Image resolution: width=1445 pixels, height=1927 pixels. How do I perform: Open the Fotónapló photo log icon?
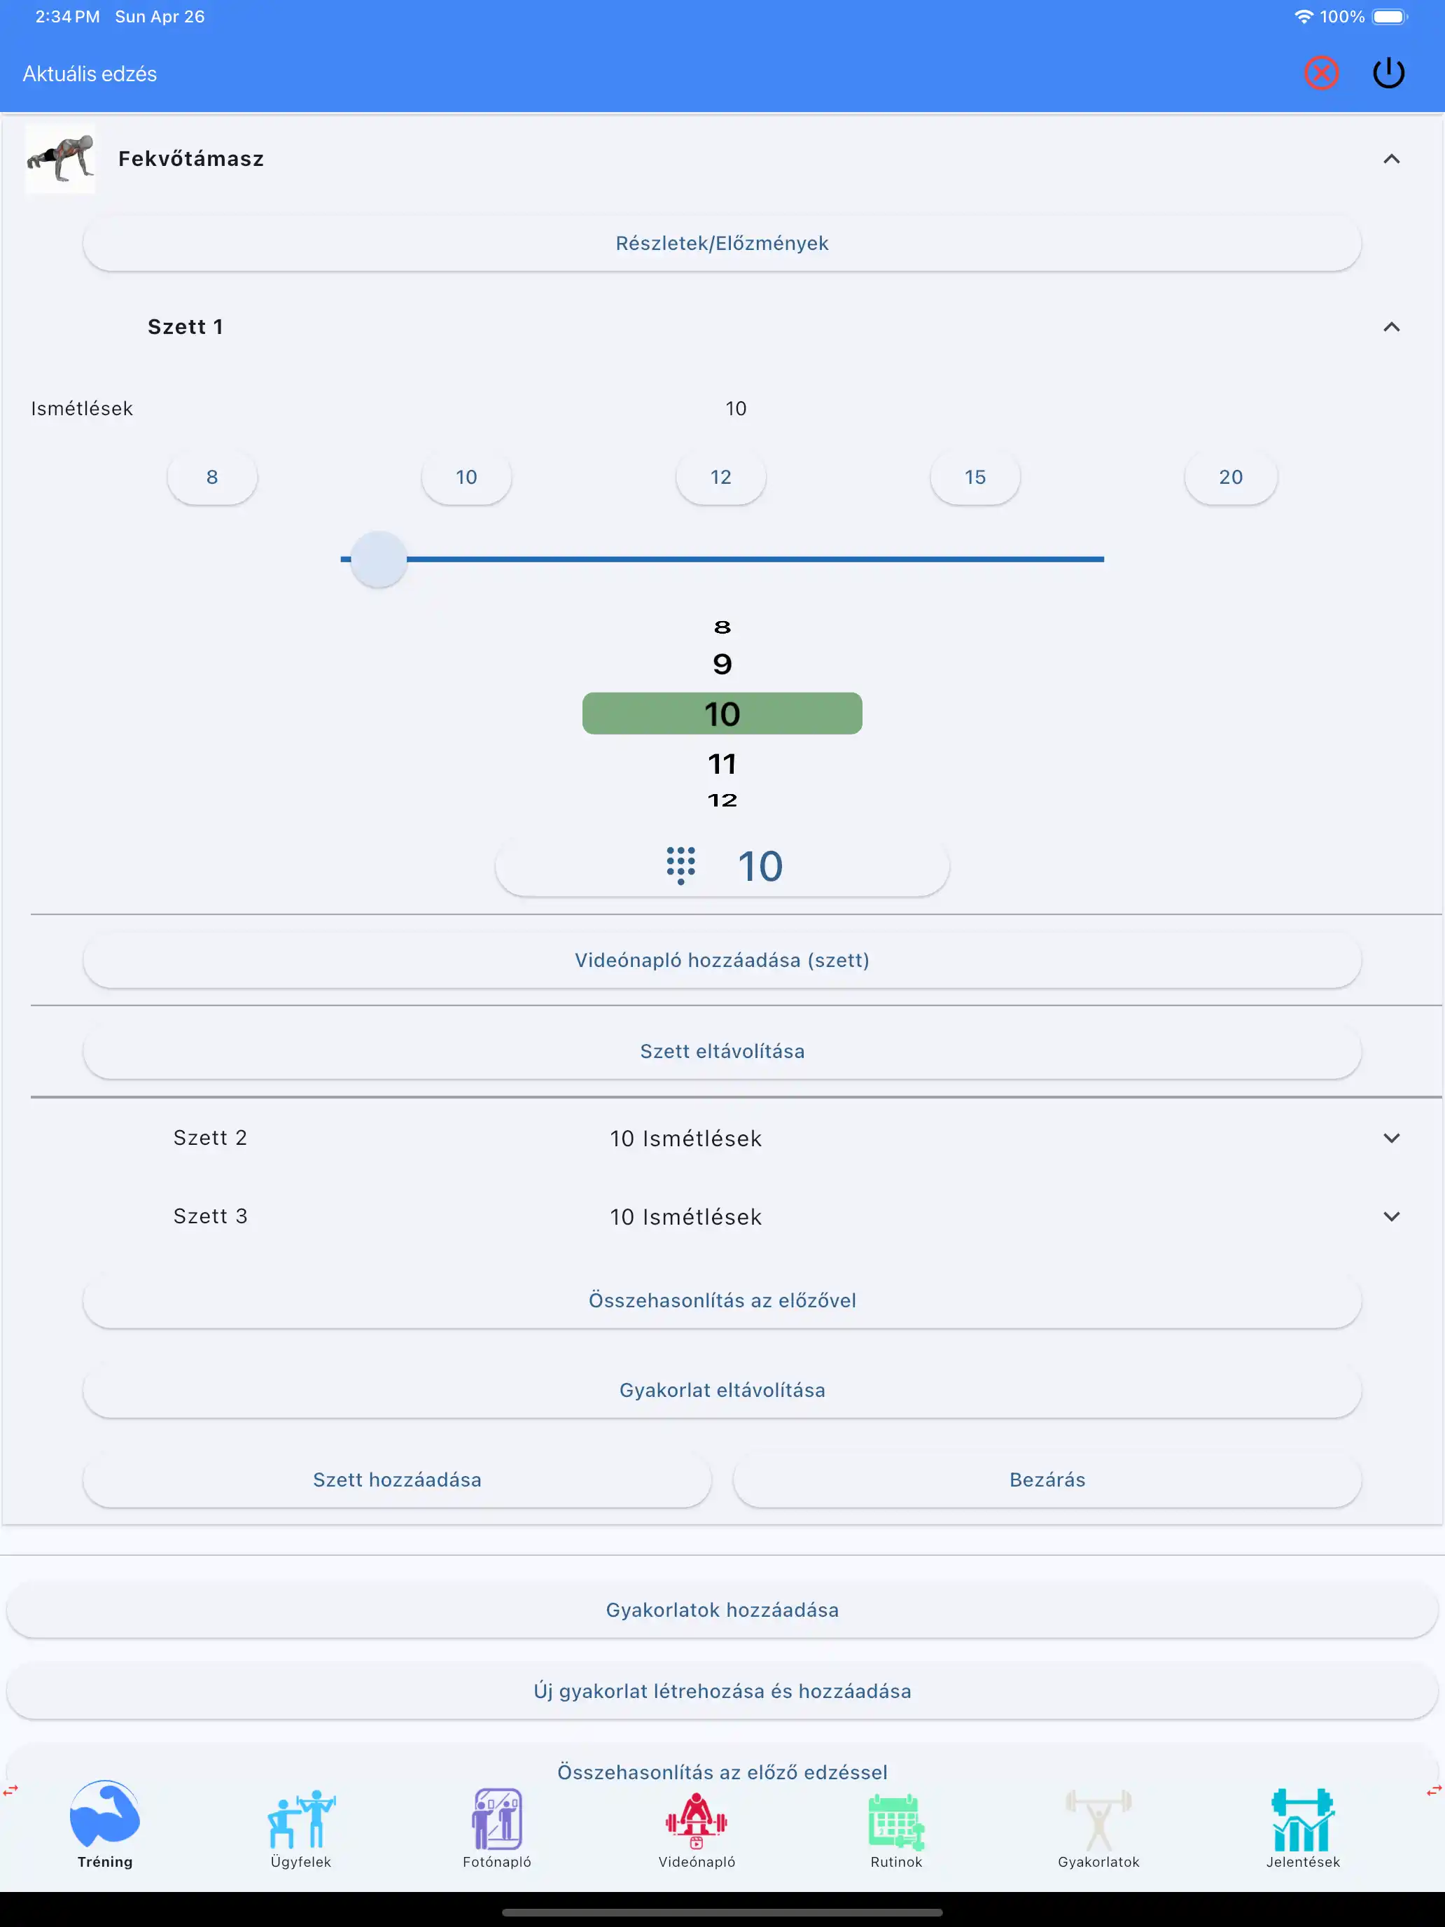(496, 1819)
